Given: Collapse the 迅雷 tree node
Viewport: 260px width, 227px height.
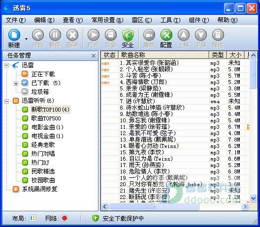Looking at the screenshot, I should (6, 65).
